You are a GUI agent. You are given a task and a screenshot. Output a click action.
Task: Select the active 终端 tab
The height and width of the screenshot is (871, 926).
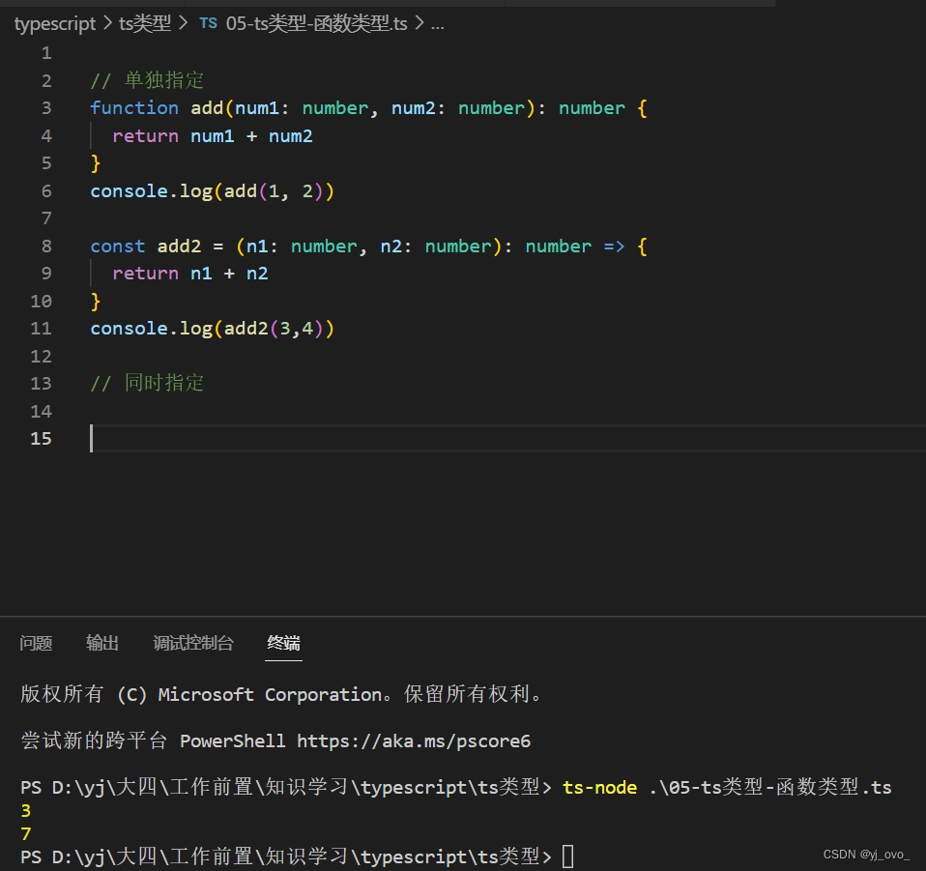pyautogui.click(x=283, y=643)
